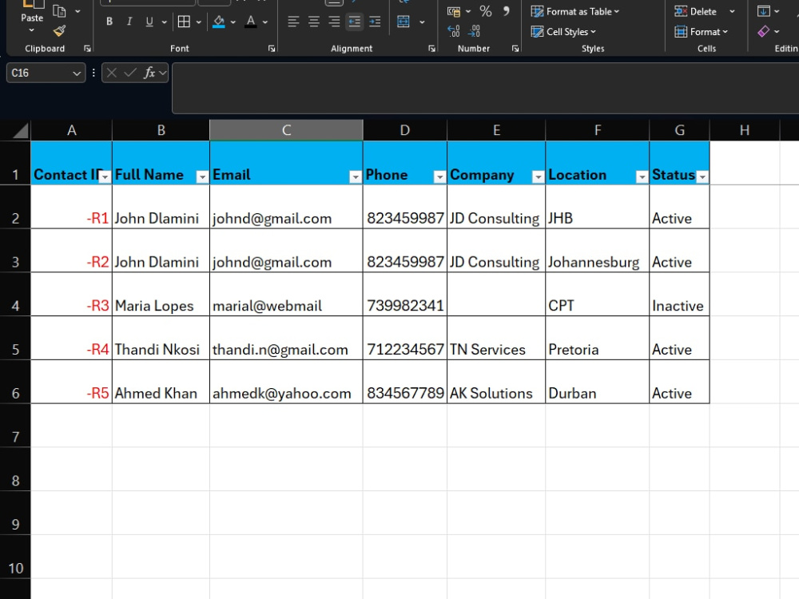Screen dimensions: 799x599
Task: Apply Italic formatting
Action: click(x=129, y=22)
